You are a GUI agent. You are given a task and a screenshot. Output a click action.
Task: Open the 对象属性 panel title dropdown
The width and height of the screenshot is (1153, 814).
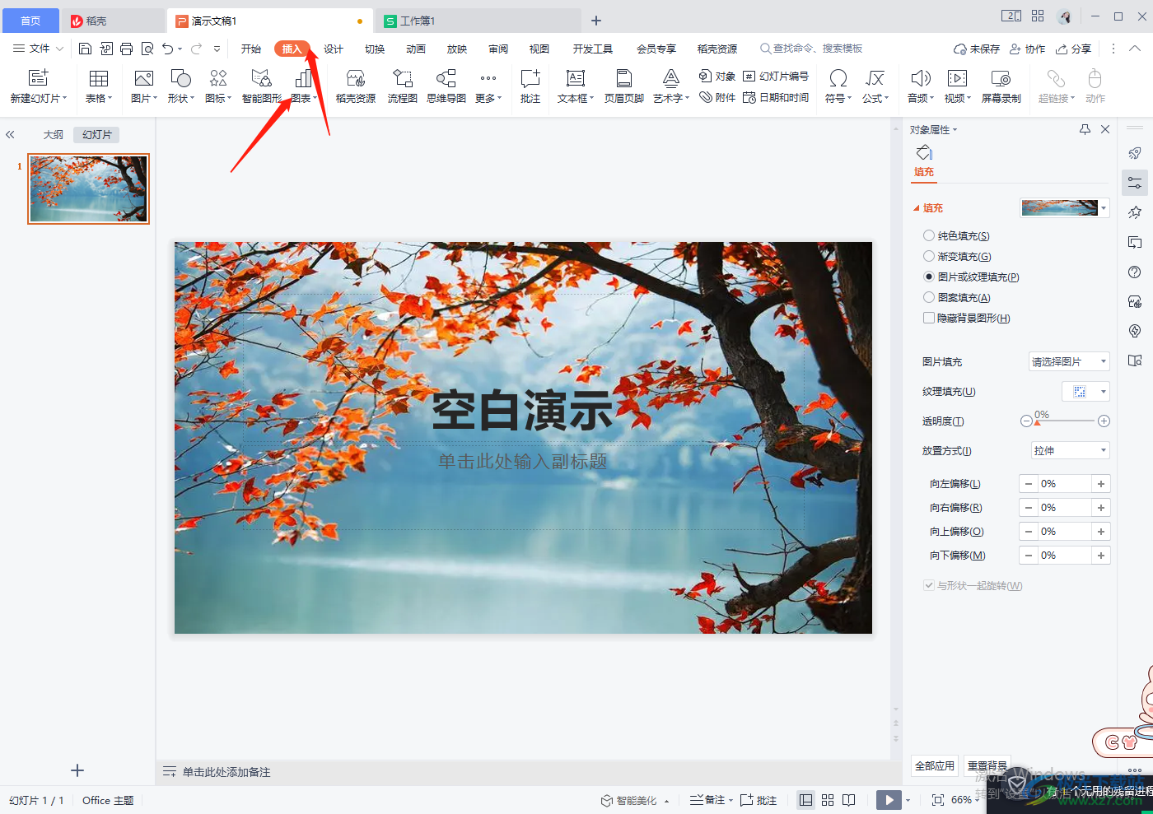(934, 129)
